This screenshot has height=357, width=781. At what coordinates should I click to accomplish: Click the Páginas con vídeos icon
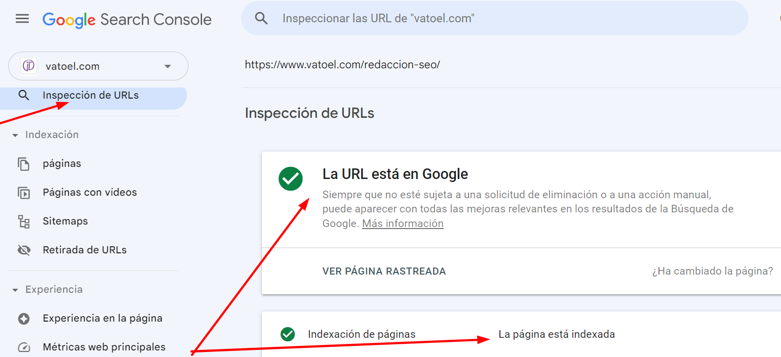(x=23, y=193)
